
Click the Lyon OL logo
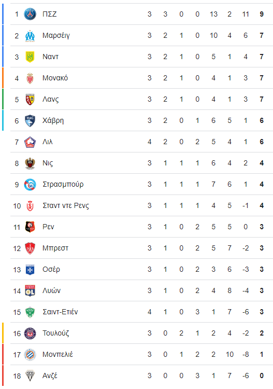[30, 290]
